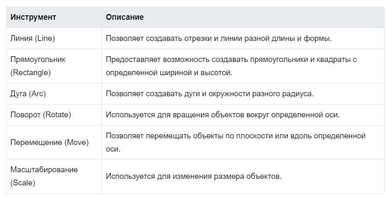Select the Линия (Line) cell
388x197 pixels.
54,38
